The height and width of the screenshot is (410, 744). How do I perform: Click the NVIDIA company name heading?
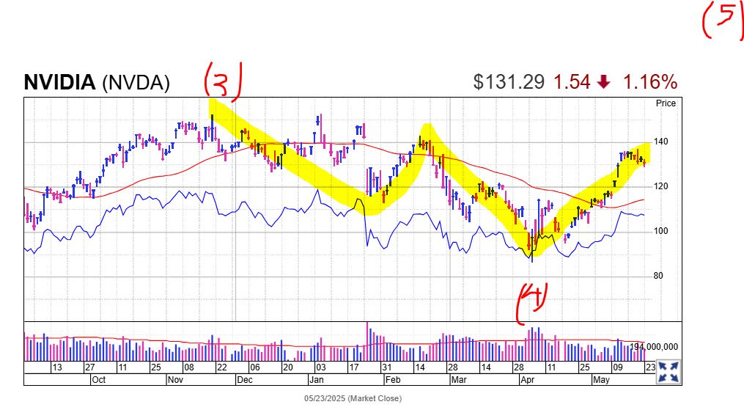pyautogui.click(x=60, y=83)
